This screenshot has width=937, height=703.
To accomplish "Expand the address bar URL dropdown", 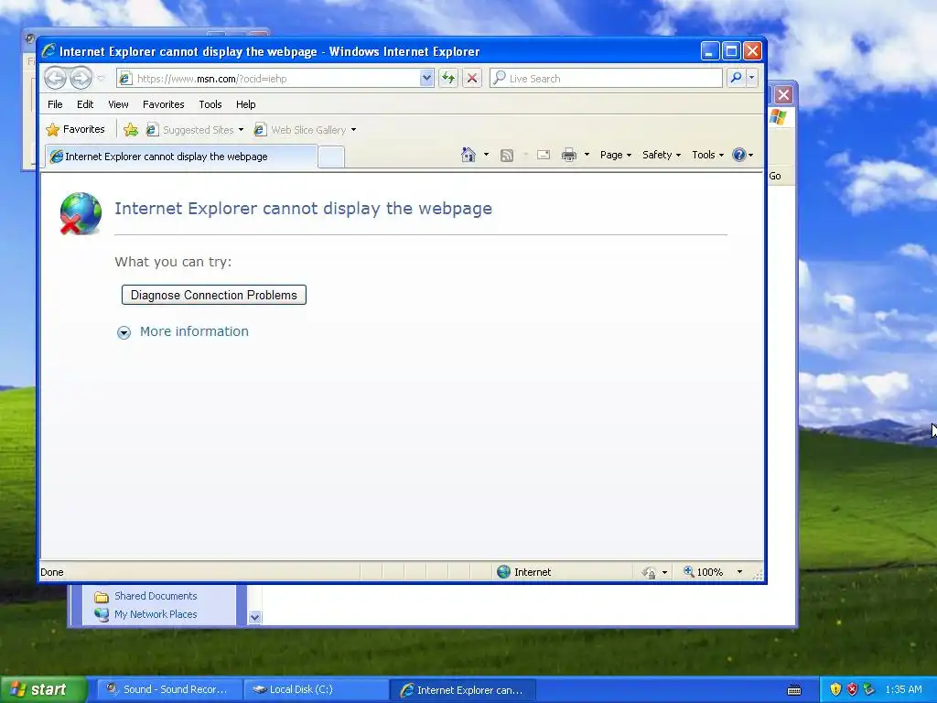I will click(x=426, y=79).
